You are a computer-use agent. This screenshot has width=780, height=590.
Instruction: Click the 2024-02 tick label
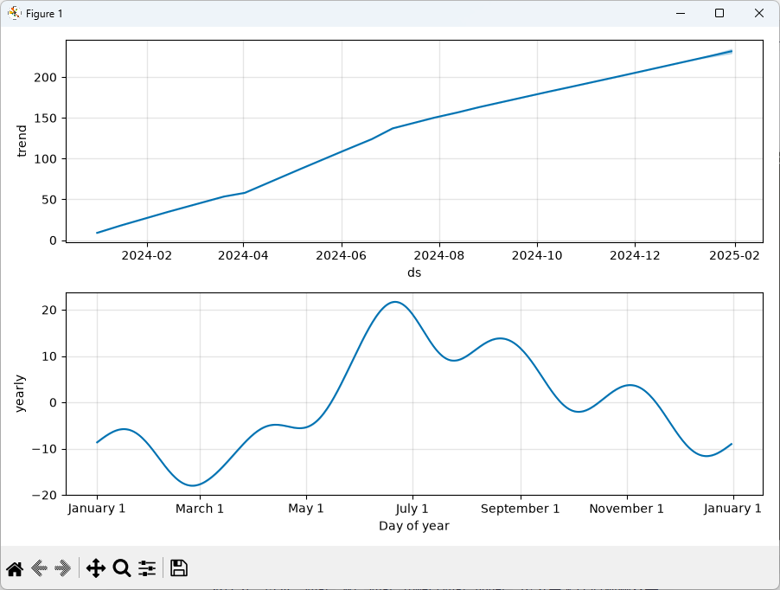(147, 256)
